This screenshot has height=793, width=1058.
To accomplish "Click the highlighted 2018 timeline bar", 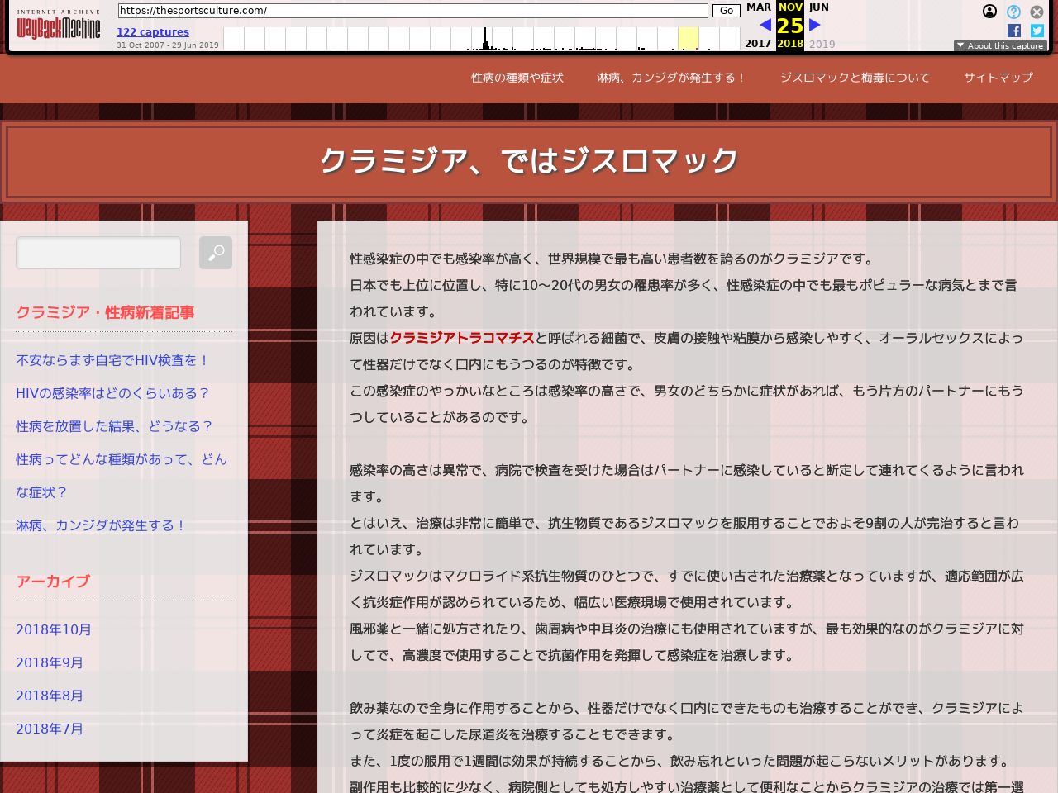I will [x=688, y=39].
